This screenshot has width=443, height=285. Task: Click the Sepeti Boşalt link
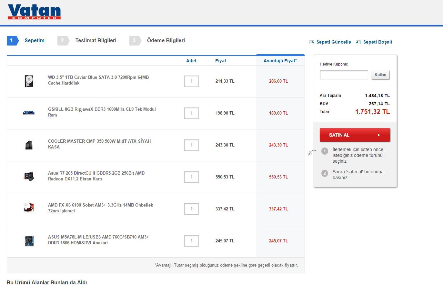[378, 42]
